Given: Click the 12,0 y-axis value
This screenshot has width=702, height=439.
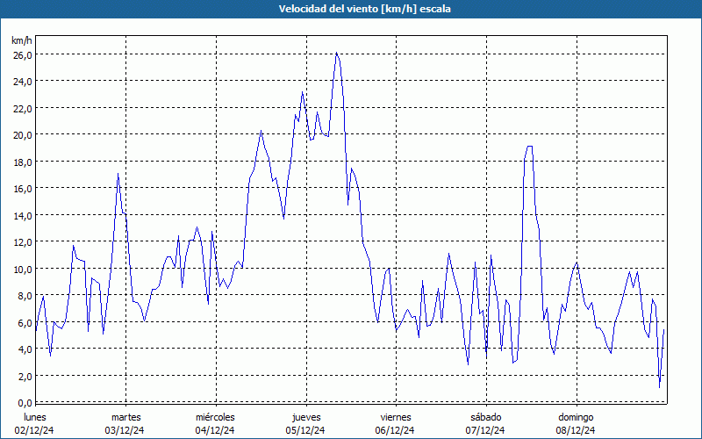Looking at the screenshot, I should point(23,242).
